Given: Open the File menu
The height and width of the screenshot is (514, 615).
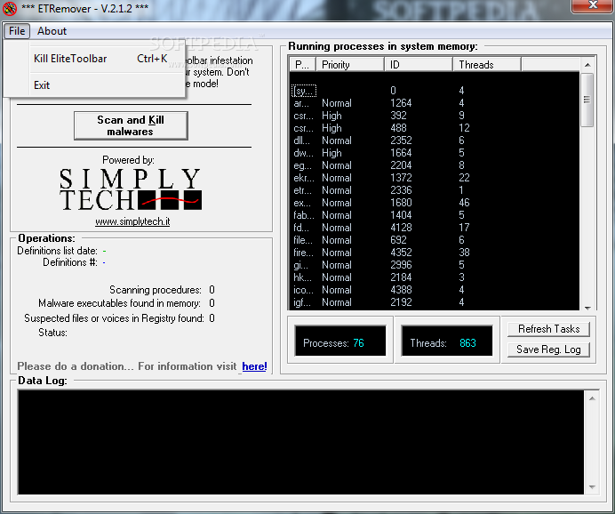Looking at the screenshot, I should 17,31.
